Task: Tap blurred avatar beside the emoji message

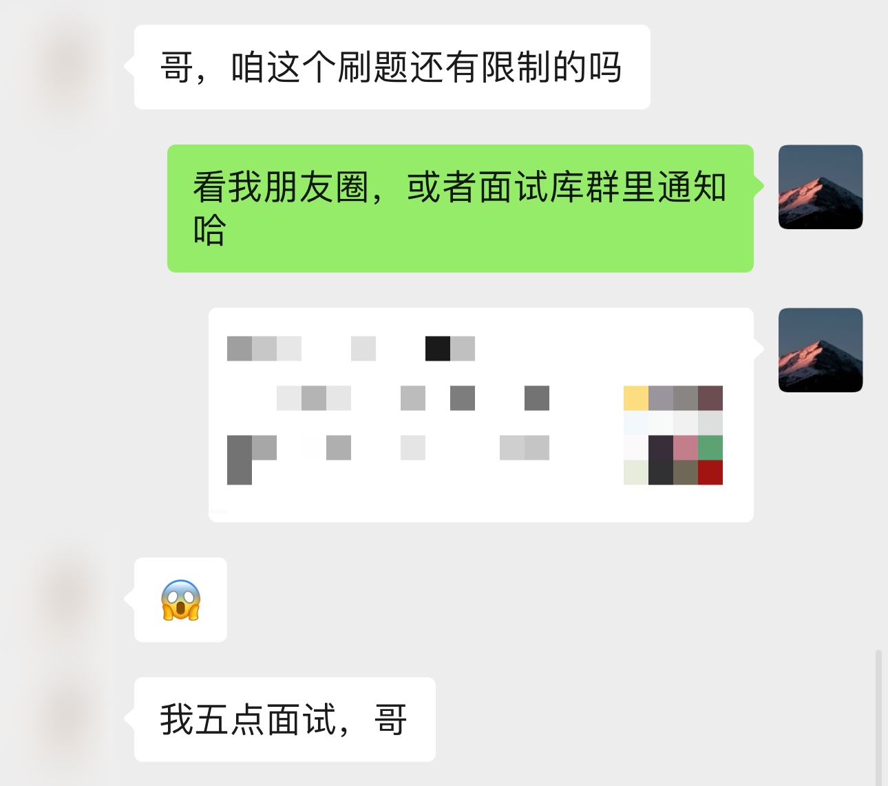Action: point(67,599)
